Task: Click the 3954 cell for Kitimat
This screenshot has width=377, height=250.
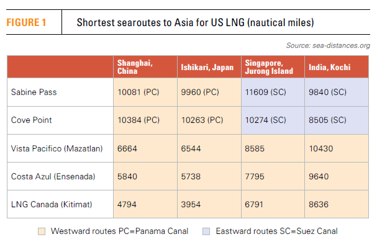Action: click(191, 205)
